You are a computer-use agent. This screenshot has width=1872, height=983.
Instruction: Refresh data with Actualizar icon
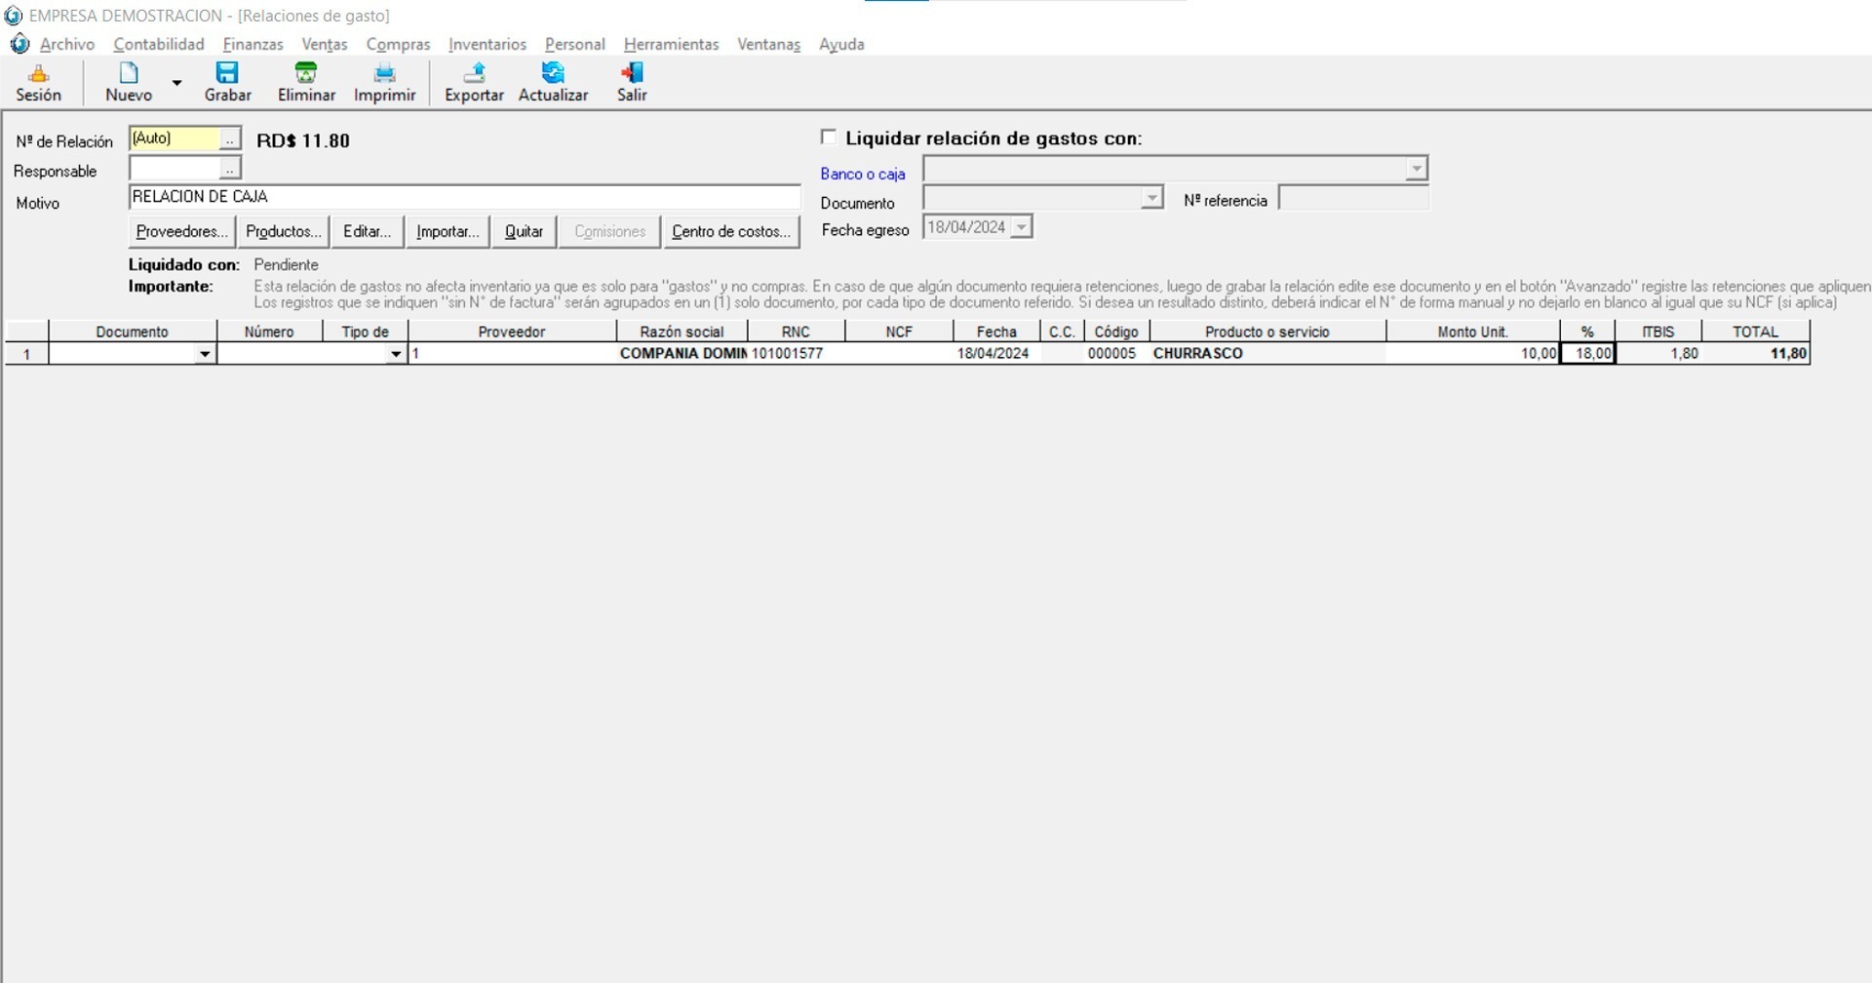553,74
